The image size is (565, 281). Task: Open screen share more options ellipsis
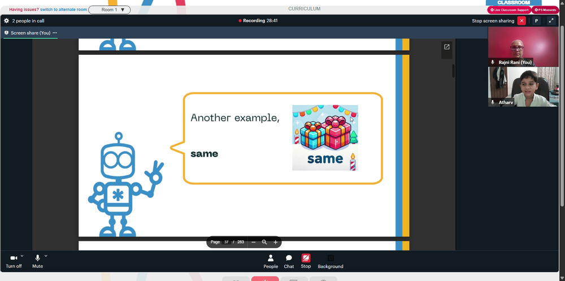(x=55, y=32)
